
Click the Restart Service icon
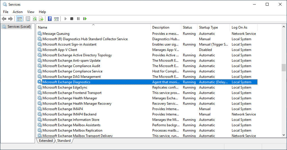(85, 19)
